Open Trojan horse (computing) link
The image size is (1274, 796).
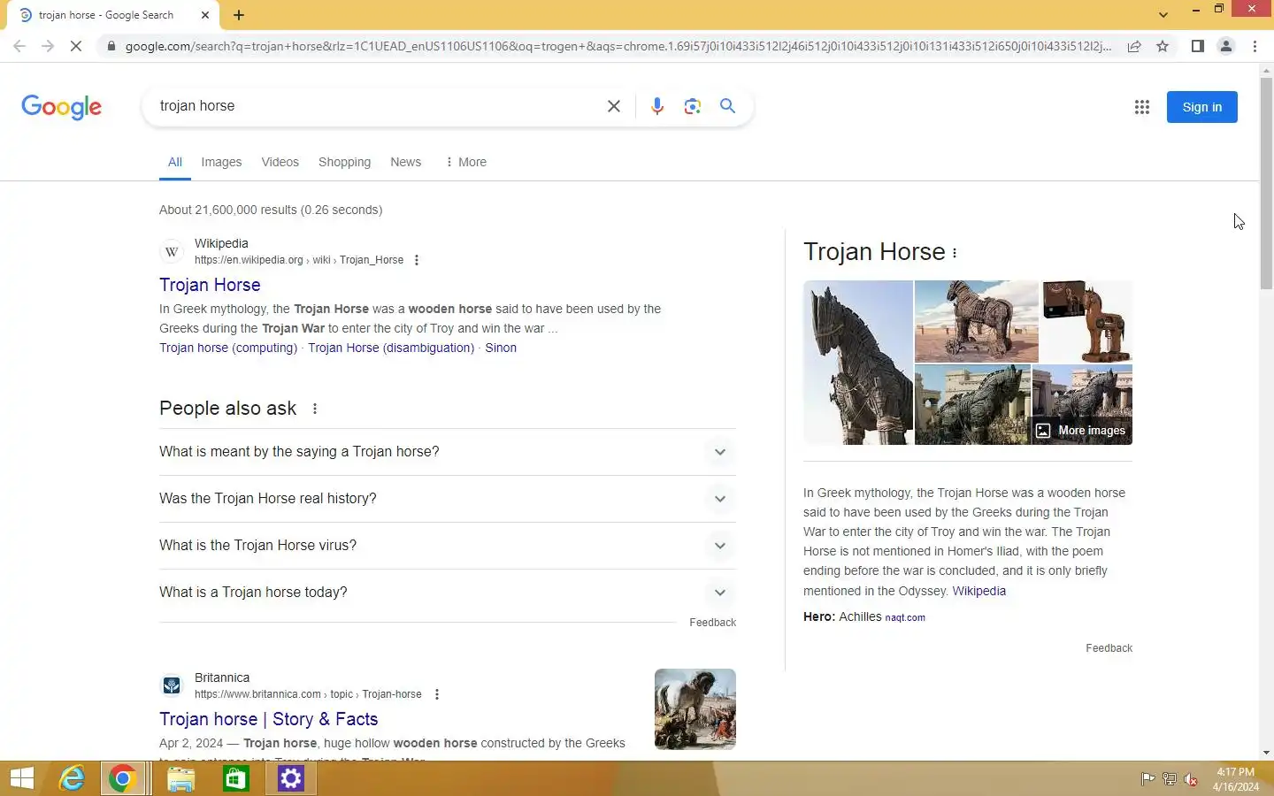(x=228, y=348)
